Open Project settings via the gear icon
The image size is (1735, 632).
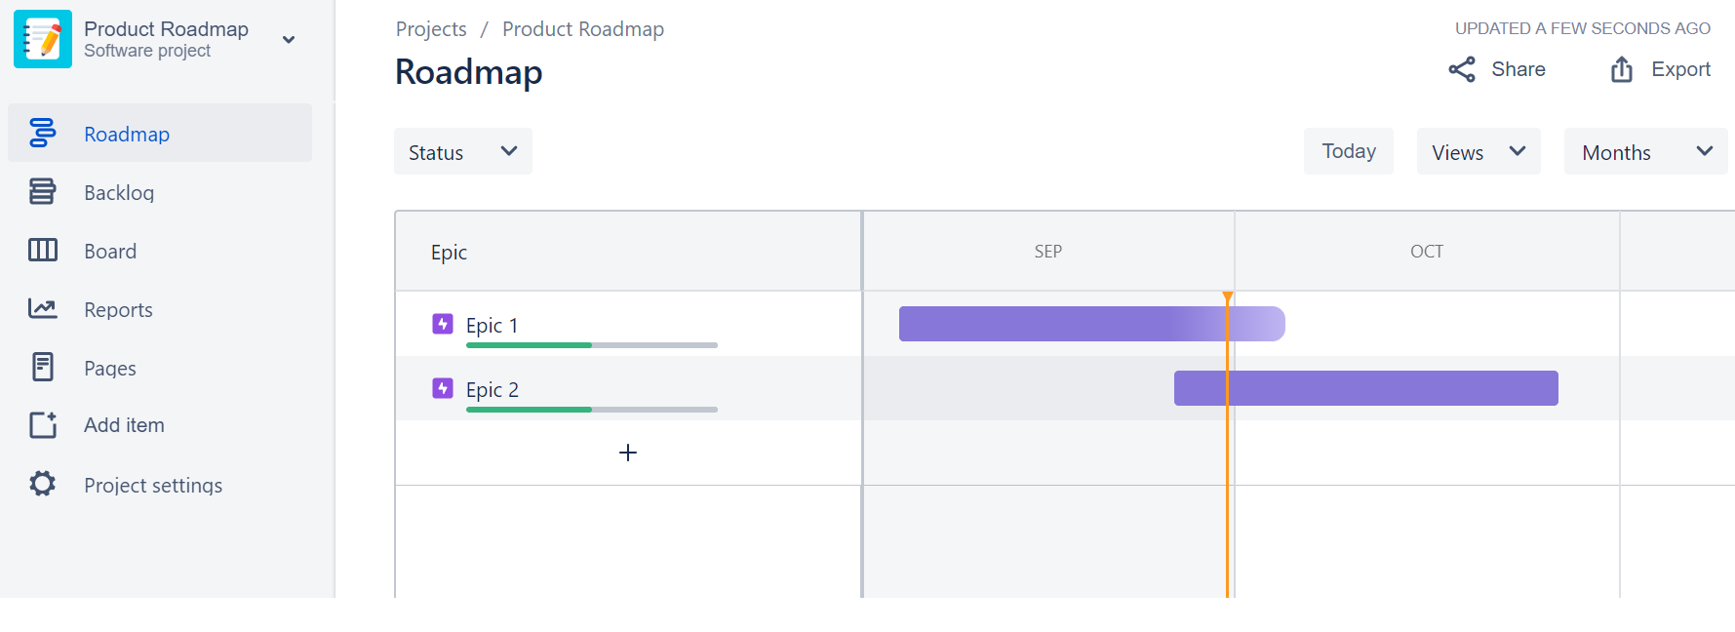[x=42, y=484]
